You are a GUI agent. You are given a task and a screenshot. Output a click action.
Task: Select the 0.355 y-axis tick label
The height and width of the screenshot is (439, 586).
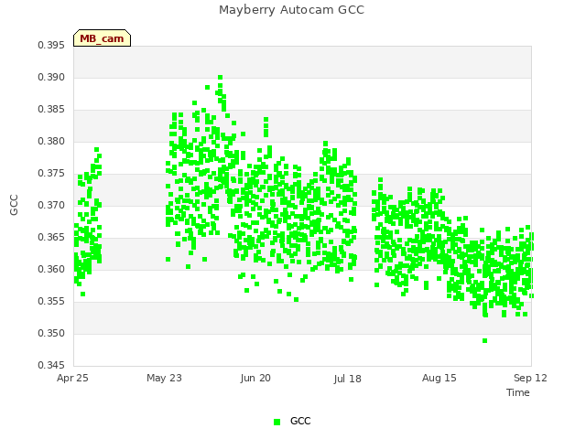pos(51,301)
